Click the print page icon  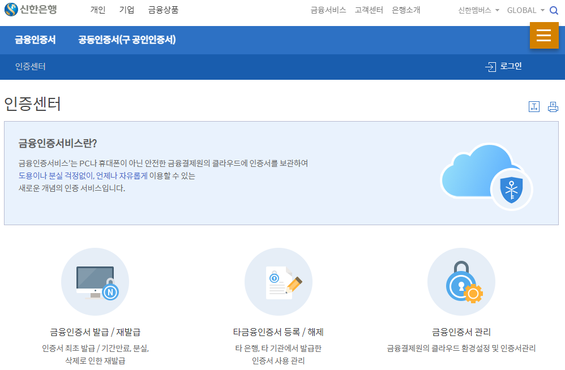pyautogui.click(x=553, y=106)
